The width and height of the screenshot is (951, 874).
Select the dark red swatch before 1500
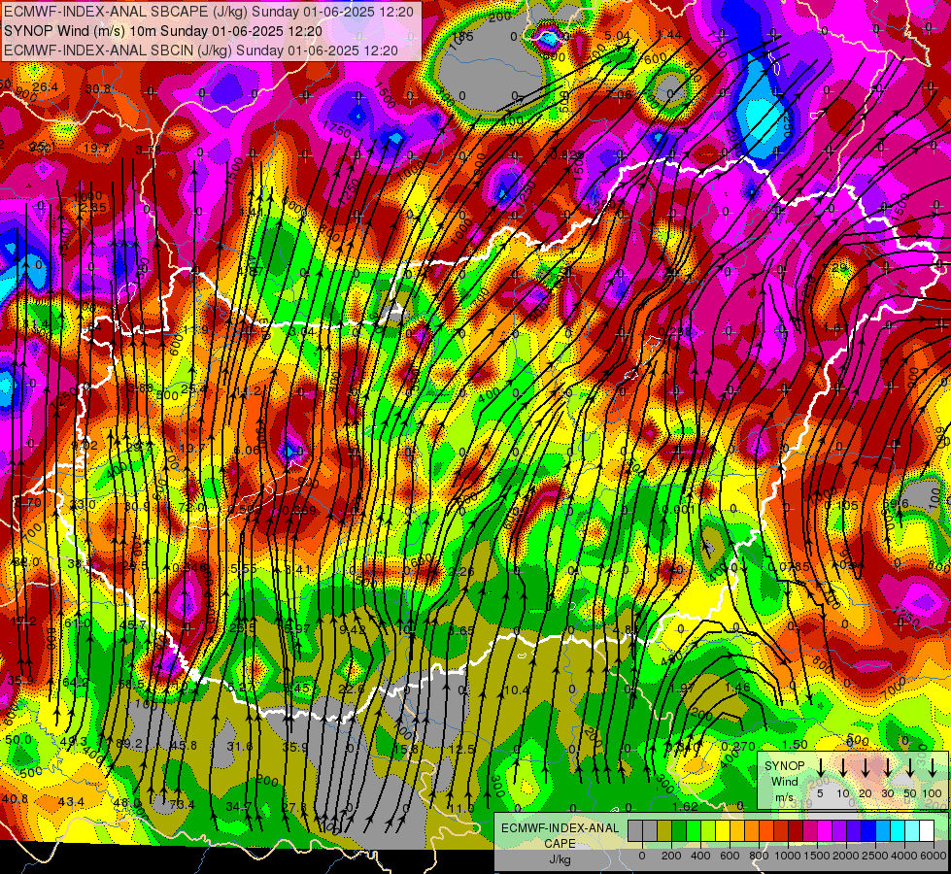click(796, 831)
